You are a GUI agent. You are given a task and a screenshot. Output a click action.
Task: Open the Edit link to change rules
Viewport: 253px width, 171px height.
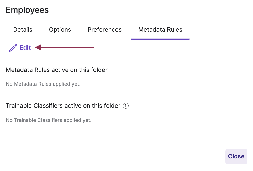click(25, 48)
